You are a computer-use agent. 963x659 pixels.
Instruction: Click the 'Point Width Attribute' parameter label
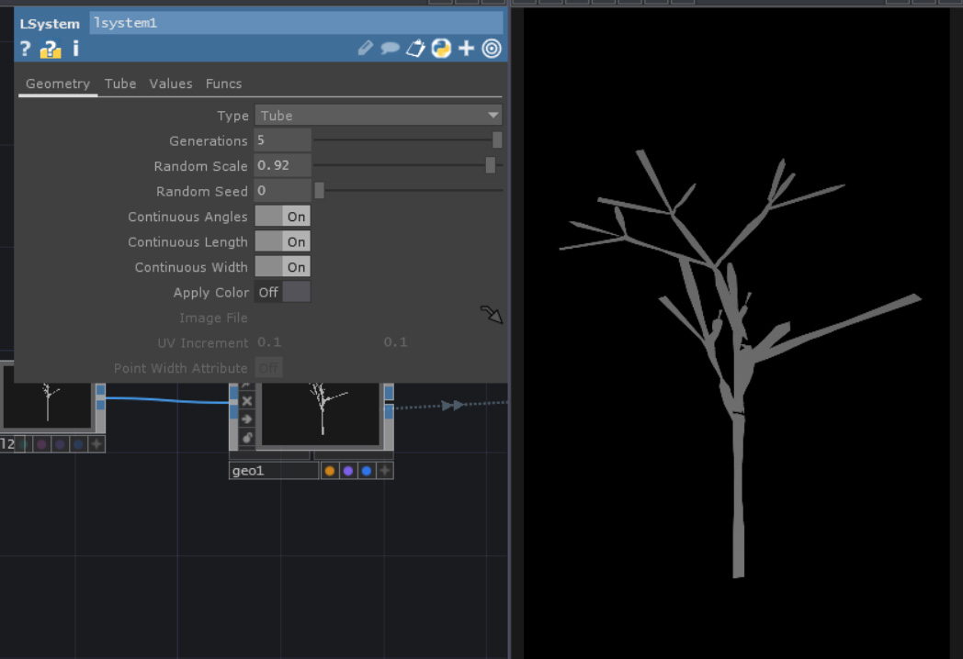point(180,368)
